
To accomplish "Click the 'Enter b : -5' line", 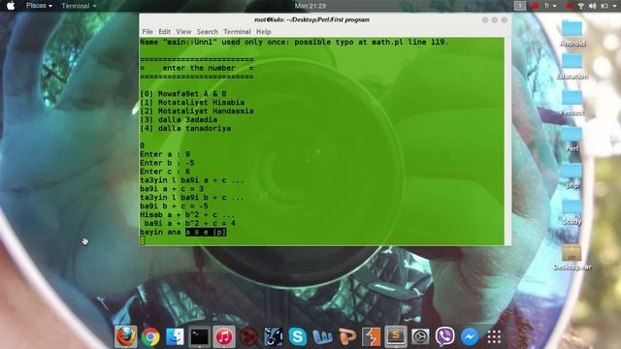I will pyautogui.click(x=167, y=163).
